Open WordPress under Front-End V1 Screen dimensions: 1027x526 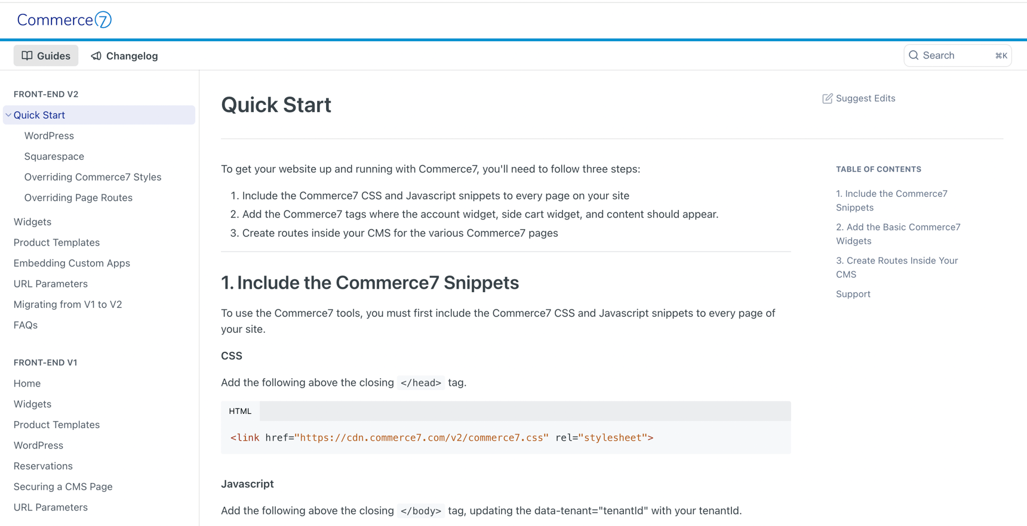(x=38, y=445)
